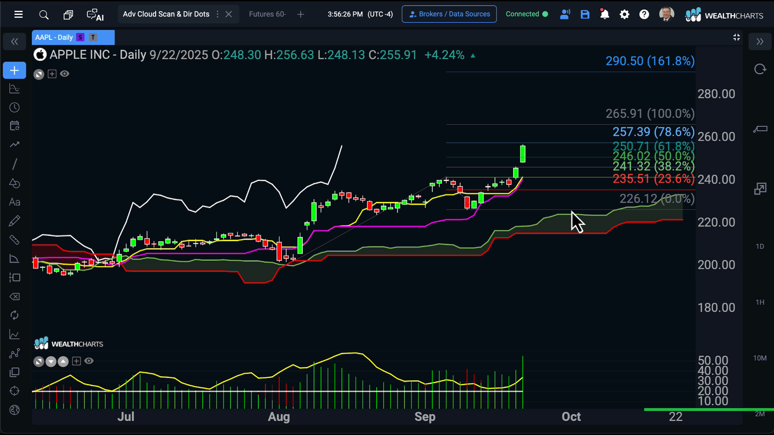The image size is (774, 435).
Task: Toggle main chart indicator visibility eye
Action: pyautogui.click(x=64, y=74)
